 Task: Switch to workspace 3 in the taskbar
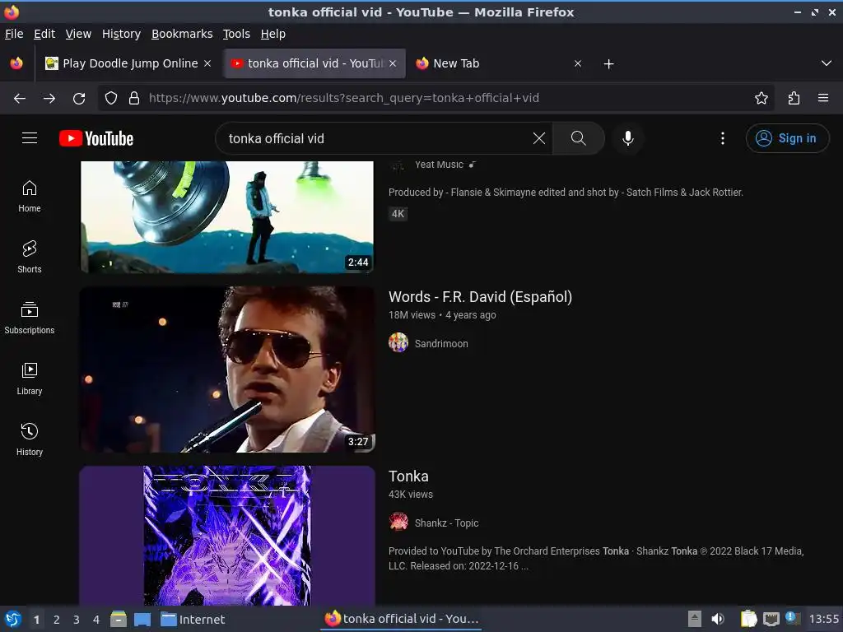[77, 620]
